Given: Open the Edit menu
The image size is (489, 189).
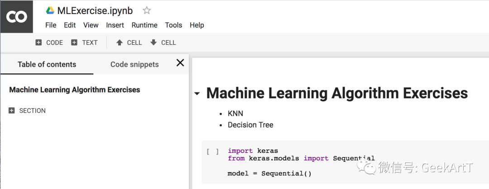Looking at the screenshot, I should (70, 25).
